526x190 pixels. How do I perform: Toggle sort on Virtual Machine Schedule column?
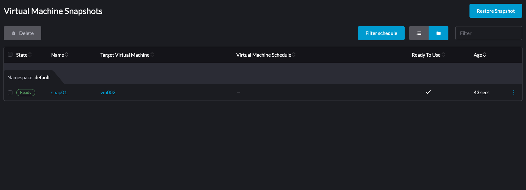pos(294,54)
